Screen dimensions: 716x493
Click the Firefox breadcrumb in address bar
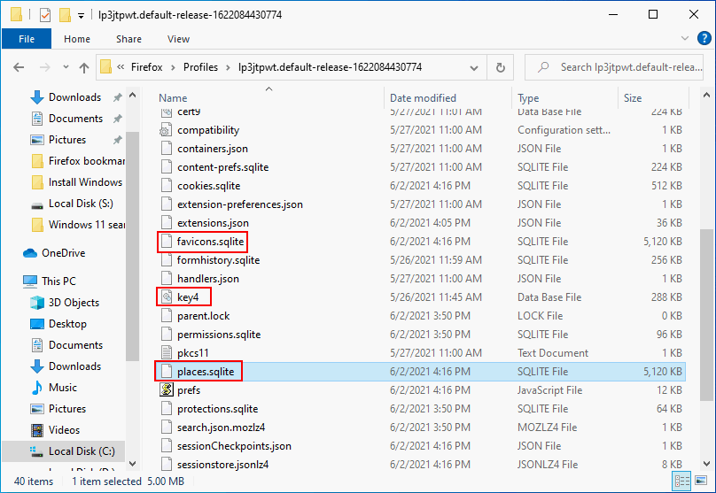146,67
